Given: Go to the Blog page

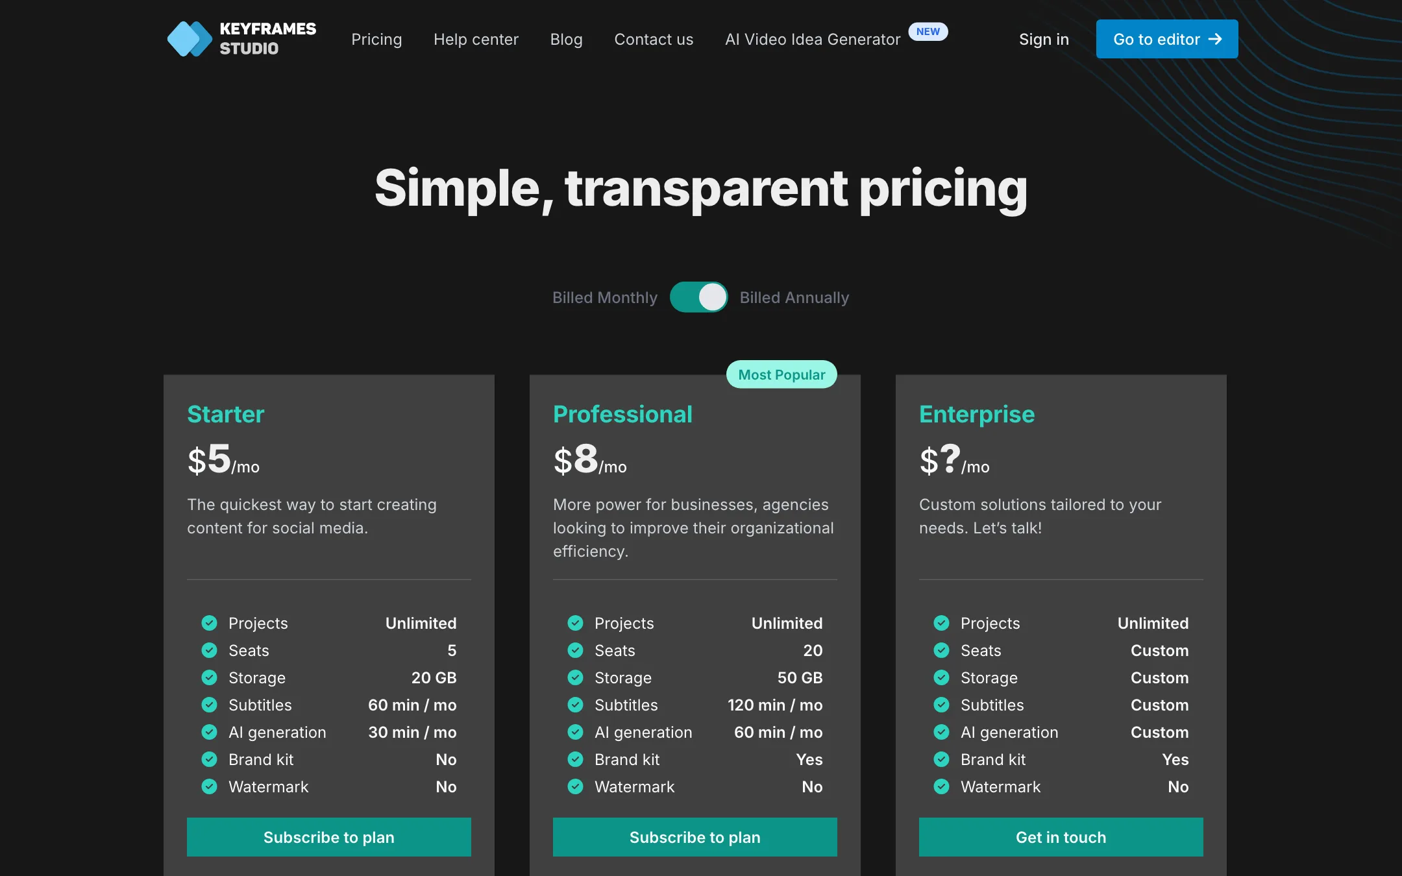Looking at the screenshot, I should [x=566, y=40].
